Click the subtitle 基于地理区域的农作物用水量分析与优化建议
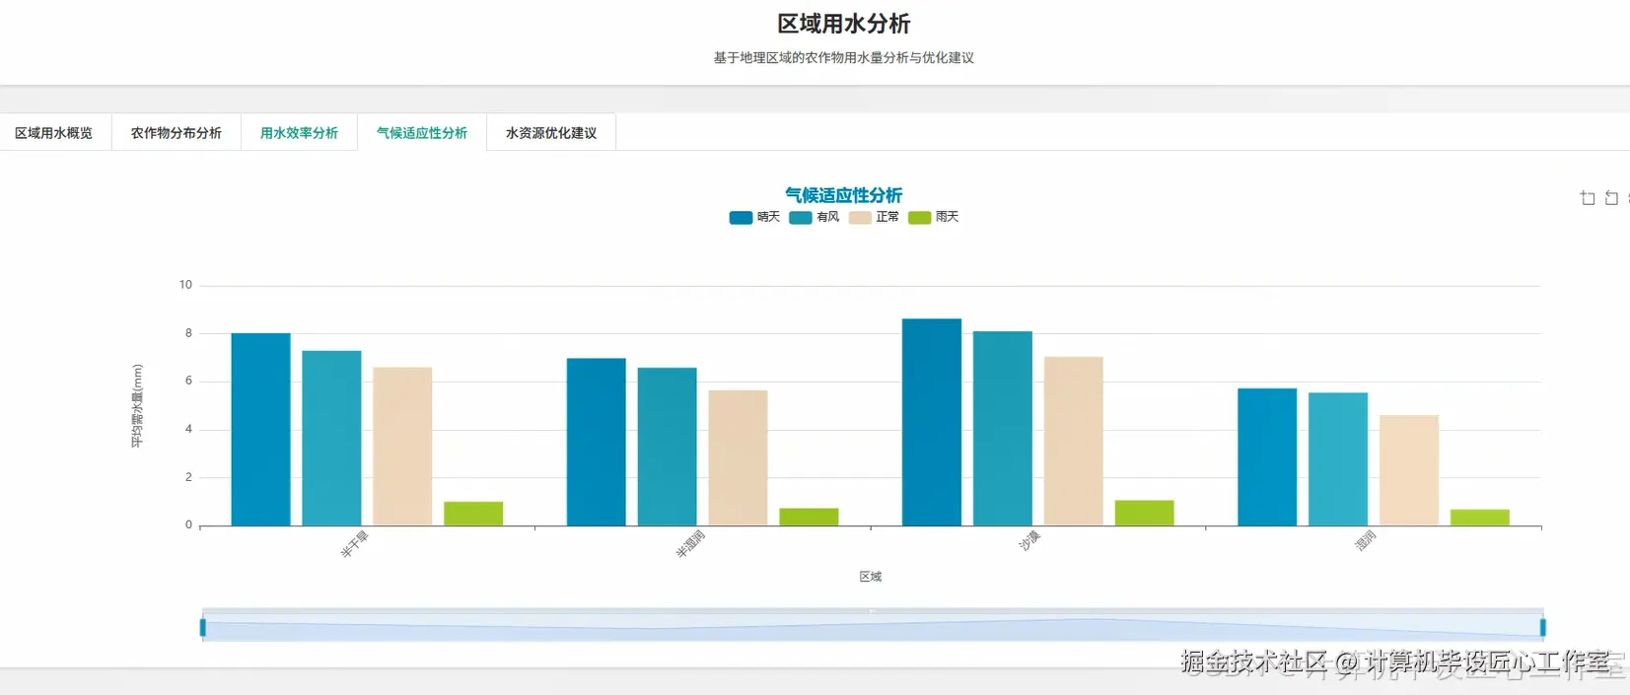1630x695 pixels. (x=844, y=58)
